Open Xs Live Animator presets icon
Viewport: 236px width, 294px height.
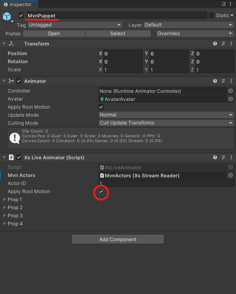(x=223, y=157)
